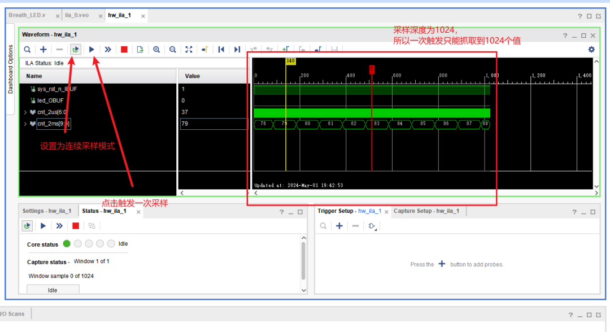This screenshot has height=332, width=610.
Task: Stop trigger in Status panel toolbar
Action: pos(76,226)
